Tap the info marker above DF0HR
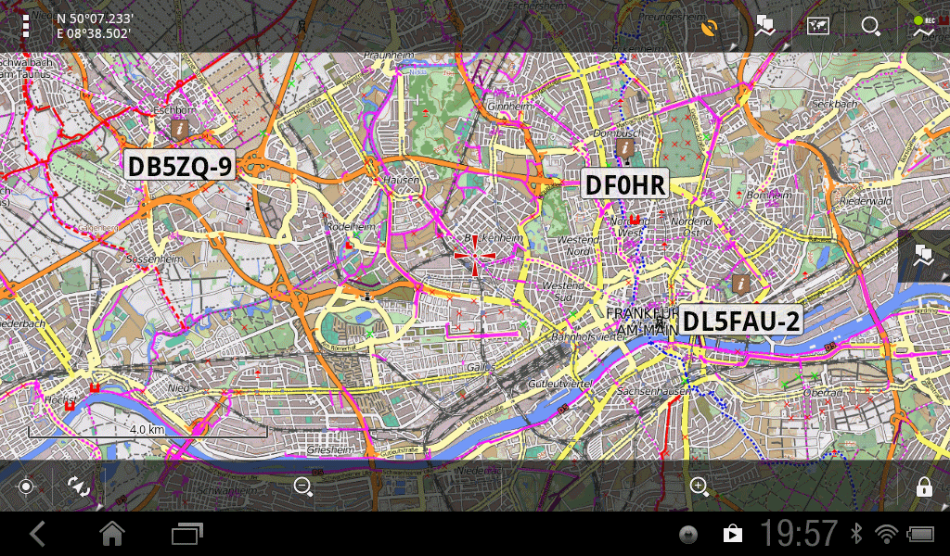Screen dimensions: 950x556 624,147
